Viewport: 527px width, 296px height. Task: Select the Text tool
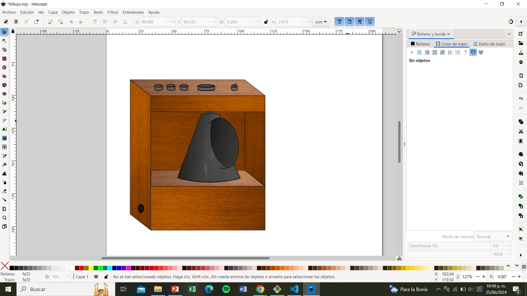(x=4, y=129)
